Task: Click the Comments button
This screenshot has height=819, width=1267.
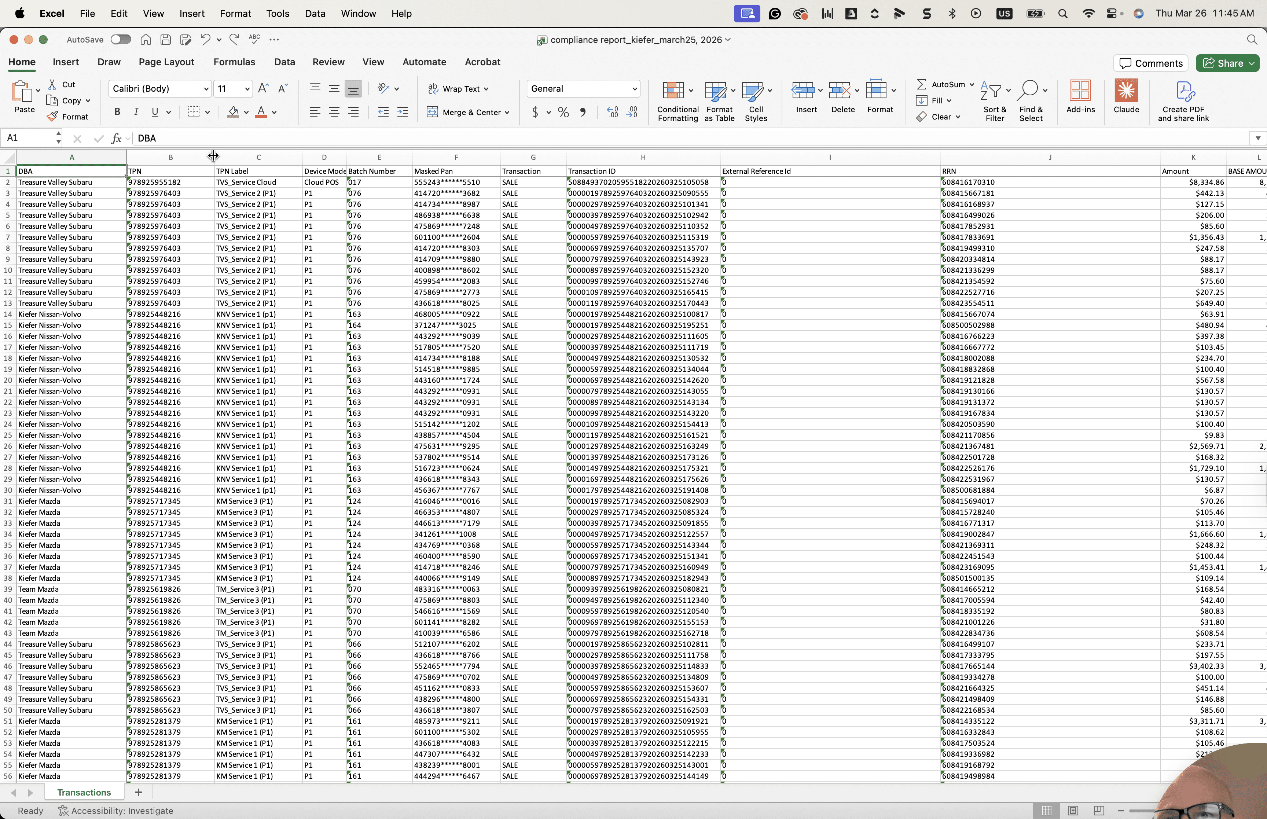Action: pos(1151,63)
